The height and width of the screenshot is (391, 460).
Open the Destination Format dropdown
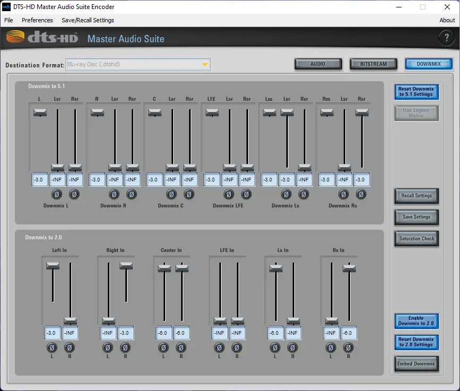(138, 64)
